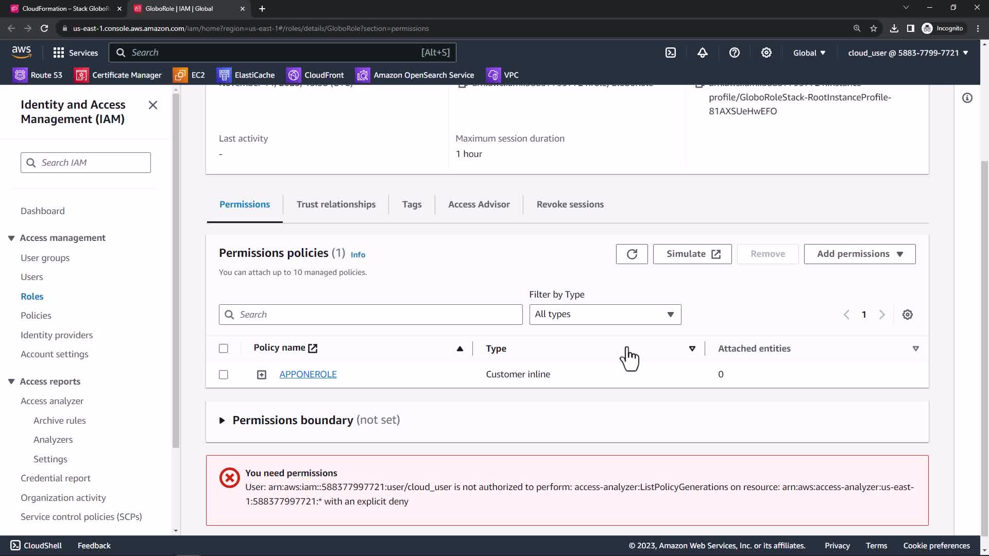Screen dimensions: 989x556
Task: Tick the APPONEROLE row checkbox
Action: coord(224,375)
